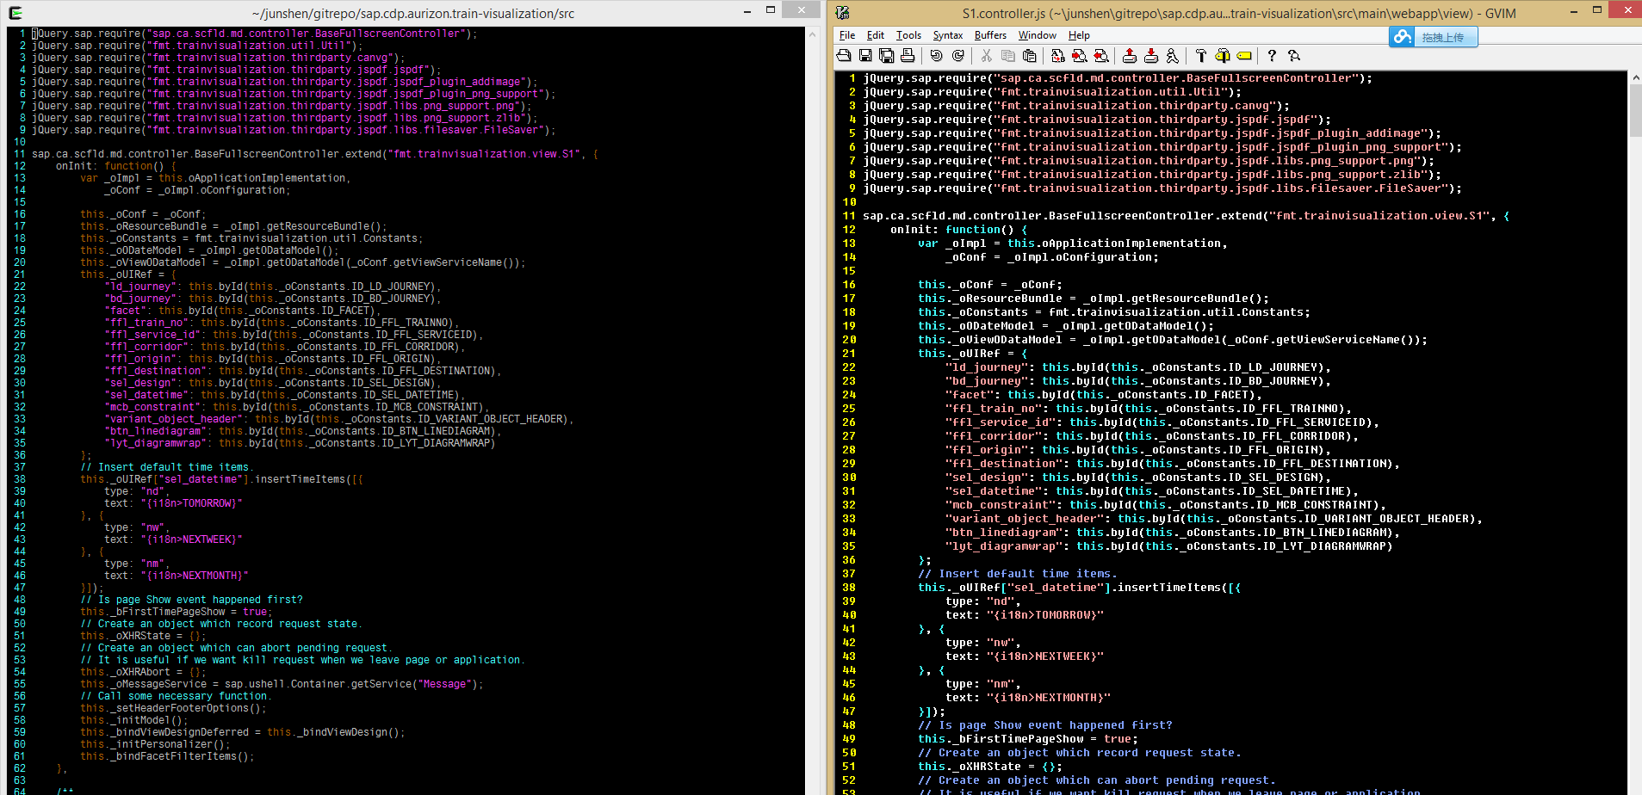Click the left terminal scrollbar up arrow
The width and height of the screenshot is (1642, 795).
pyautogui.click(x=812, y=34)
